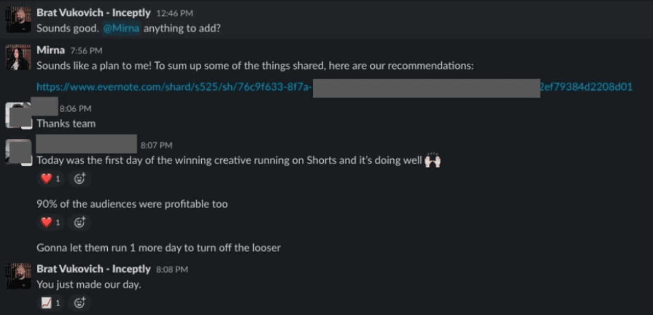Open Brat Vukovich name on 8:08 PM message
653x315 pixels.
[x=93, y=269]
